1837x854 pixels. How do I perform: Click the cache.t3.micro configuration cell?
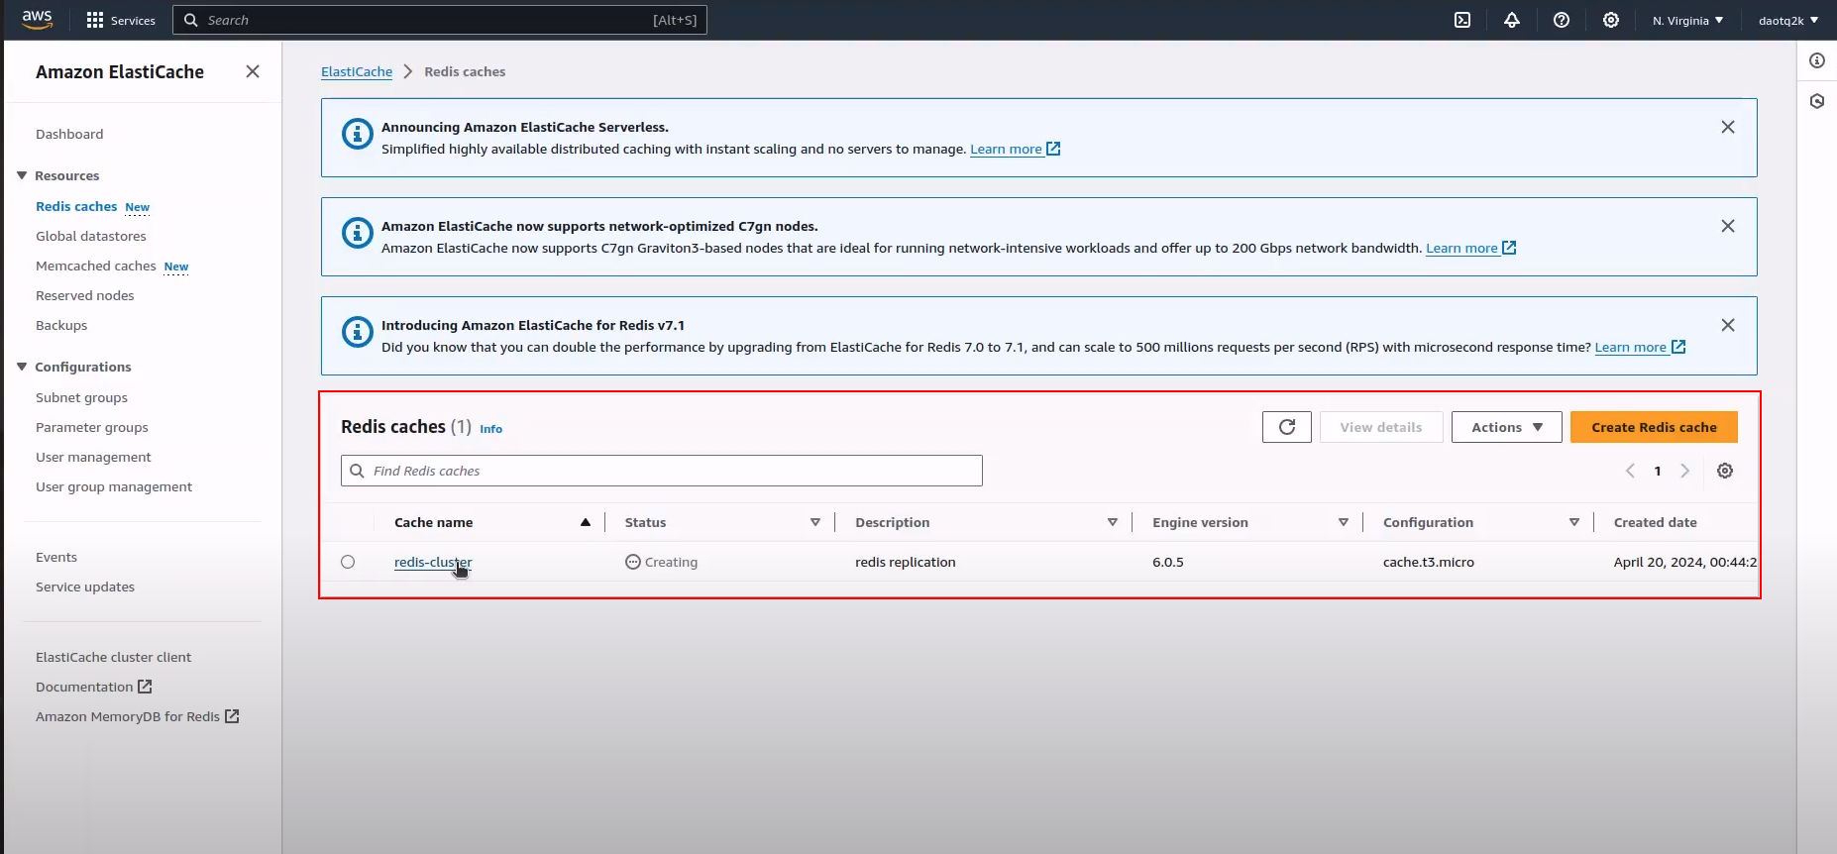point(1429,562)
